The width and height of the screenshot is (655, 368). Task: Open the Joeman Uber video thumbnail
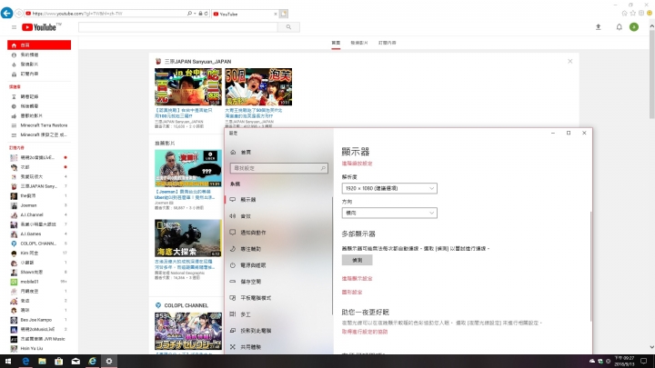[188, 168]
